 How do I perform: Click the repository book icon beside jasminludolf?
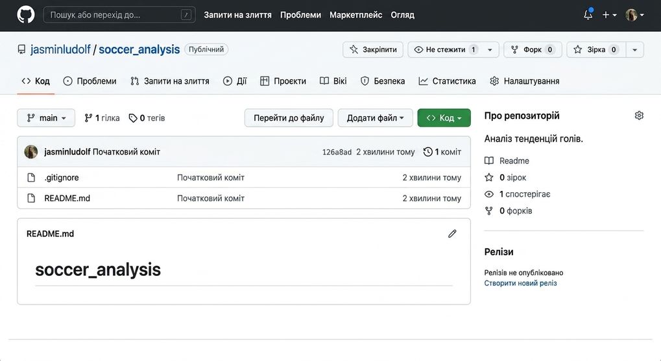[21, 50]
